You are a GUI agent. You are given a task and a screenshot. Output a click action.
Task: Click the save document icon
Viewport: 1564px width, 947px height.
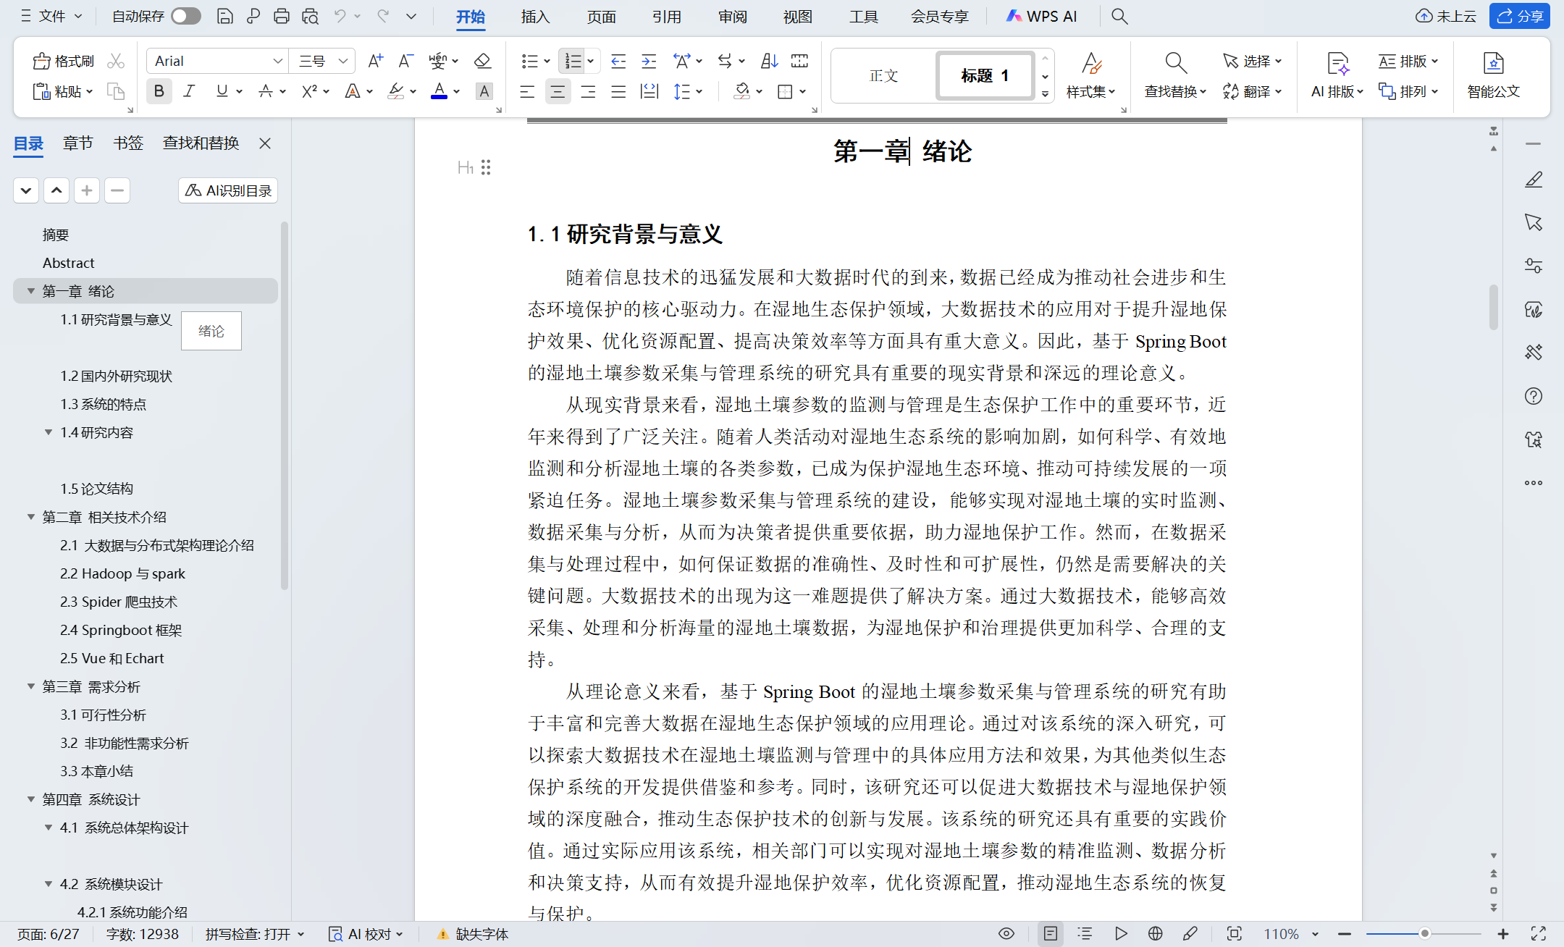pyautogui.click(x=224, y=16)
